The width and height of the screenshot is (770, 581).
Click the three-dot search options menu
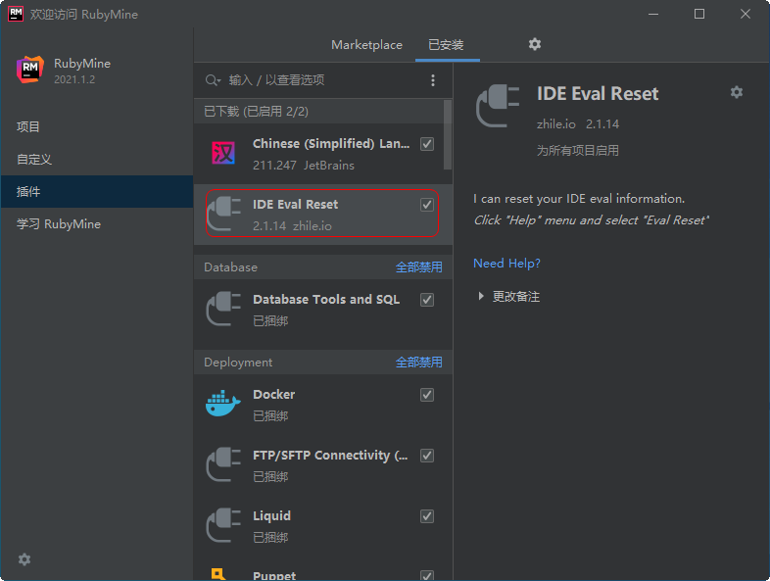(x=433, y=80)
